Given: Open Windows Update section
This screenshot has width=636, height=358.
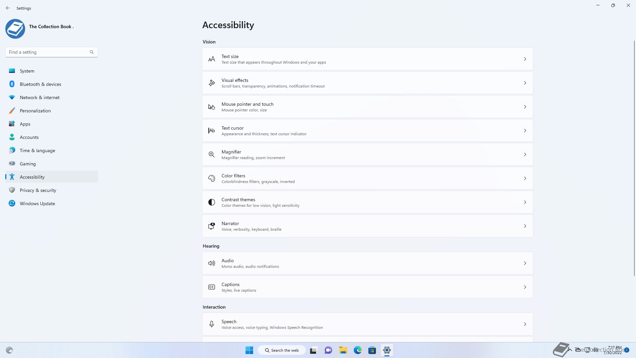Looking at the screenshot, I should 52,204.
